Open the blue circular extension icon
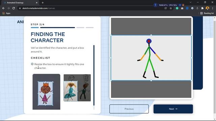 pos(187,8)
